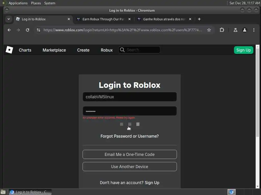Image resolution: width=261 pixels, height=195 pixels.
Task: Open the browser profile avatar icon
Action: coord(244,30)
